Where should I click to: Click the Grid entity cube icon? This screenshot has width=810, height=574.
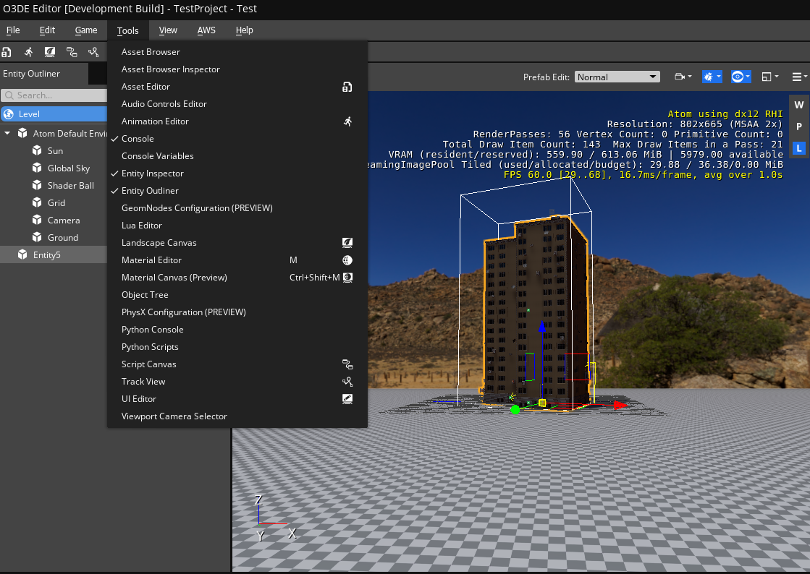point(37,202)
